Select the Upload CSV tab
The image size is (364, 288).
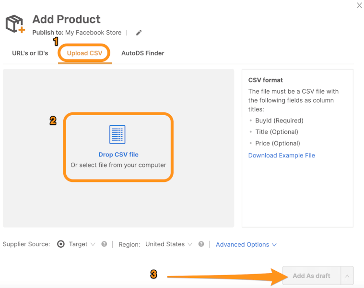[x=85, y=53]
